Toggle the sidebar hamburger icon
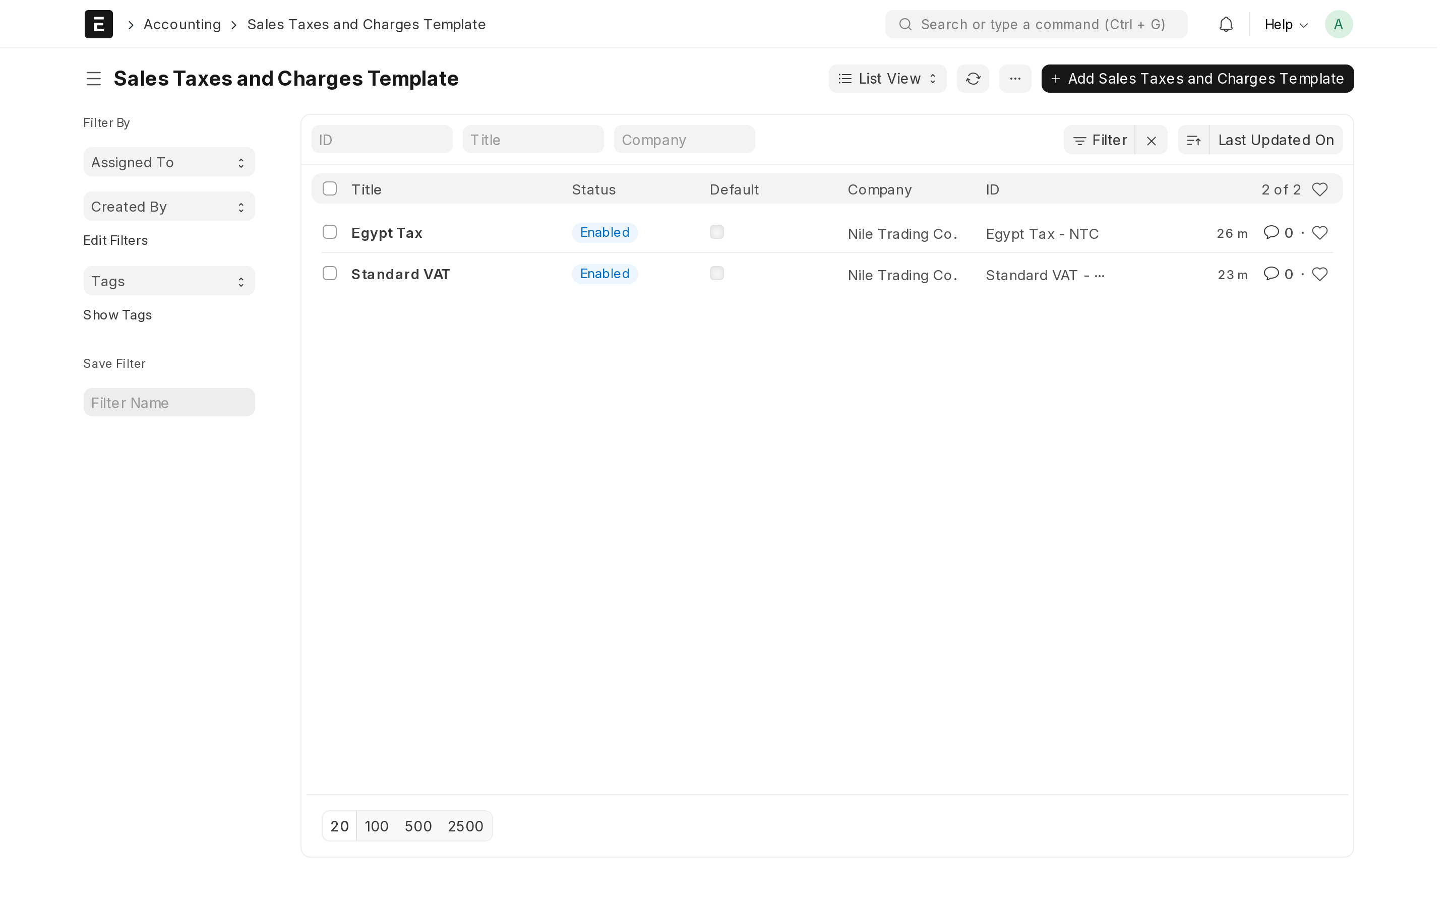This screenshot has height=907, width=1452. [94, 79]
